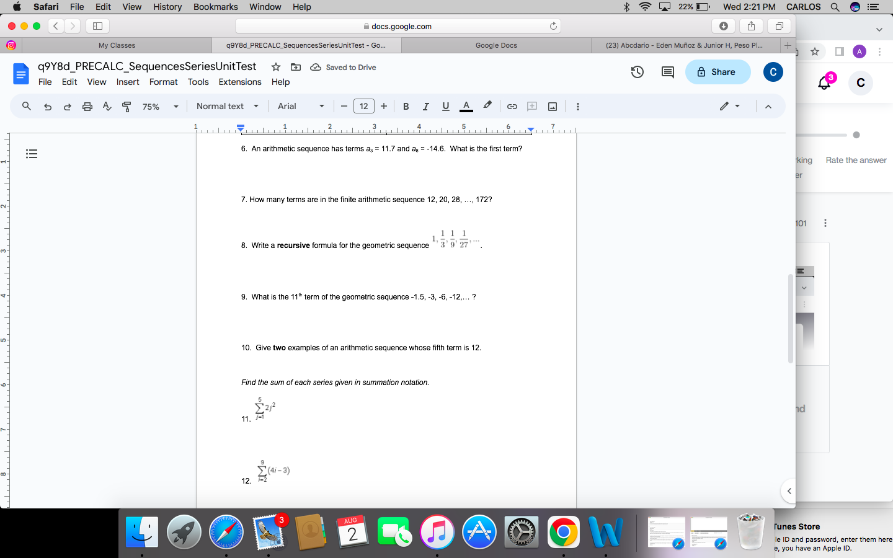
Task: Star the document as a favorite
Action: coord(275,66)
